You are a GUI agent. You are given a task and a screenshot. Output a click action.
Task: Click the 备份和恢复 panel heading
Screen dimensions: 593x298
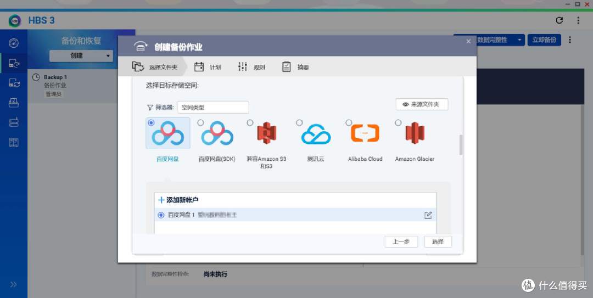point(81,41)
